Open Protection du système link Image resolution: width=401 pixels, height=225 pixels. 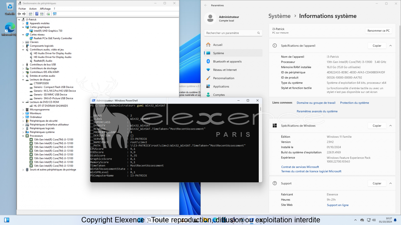(x=354, y=103)
